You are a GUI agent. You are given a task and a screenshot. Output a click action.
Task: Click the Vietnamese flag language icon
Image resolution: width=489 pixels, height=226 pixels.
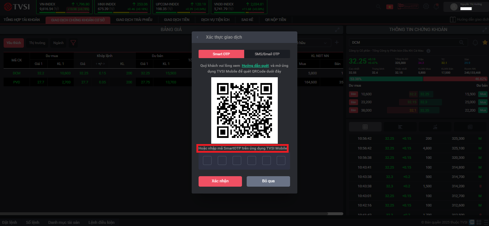[390, 6]
